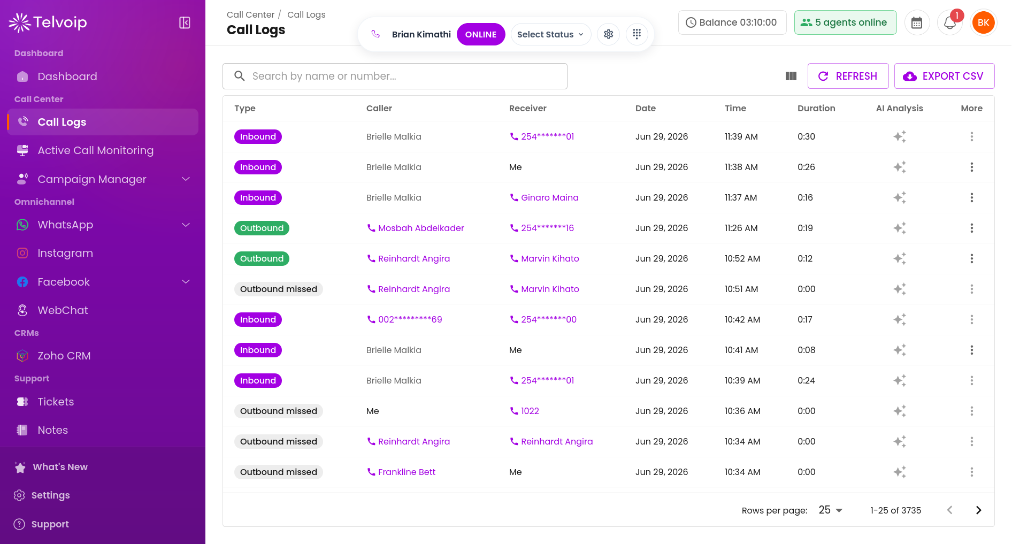Run AI analysis for the 11:39 AM call
1012x544 pixels.
(899, 136)
